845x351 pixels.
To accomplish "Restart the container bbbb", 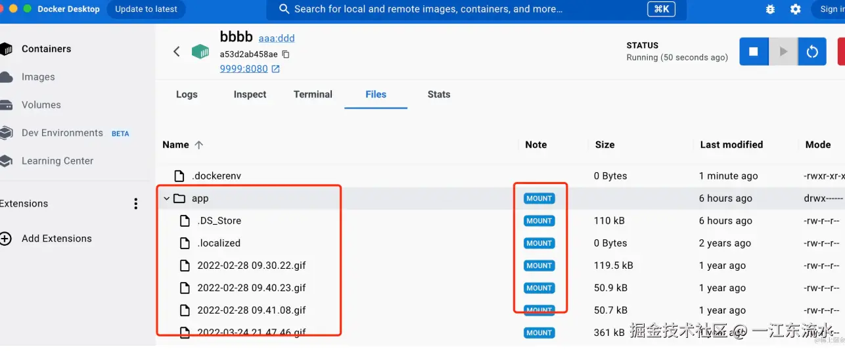I will tap(812, 51).
